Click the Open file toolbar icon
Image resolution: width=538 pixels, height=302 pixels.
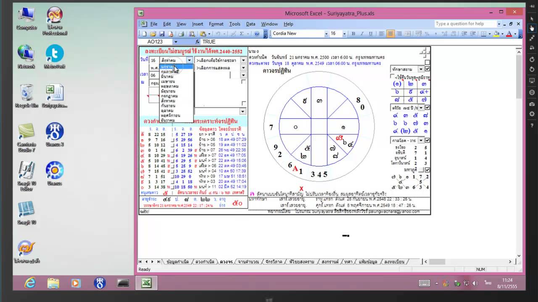point(153,34)
